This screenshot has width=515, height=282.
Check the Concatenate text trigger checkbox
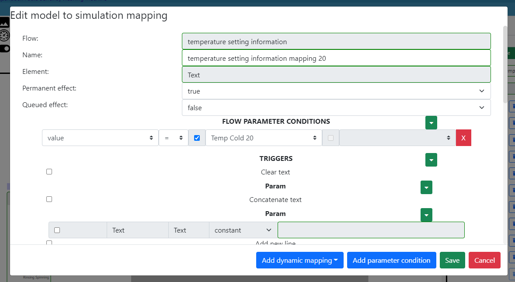coord(49,199)
